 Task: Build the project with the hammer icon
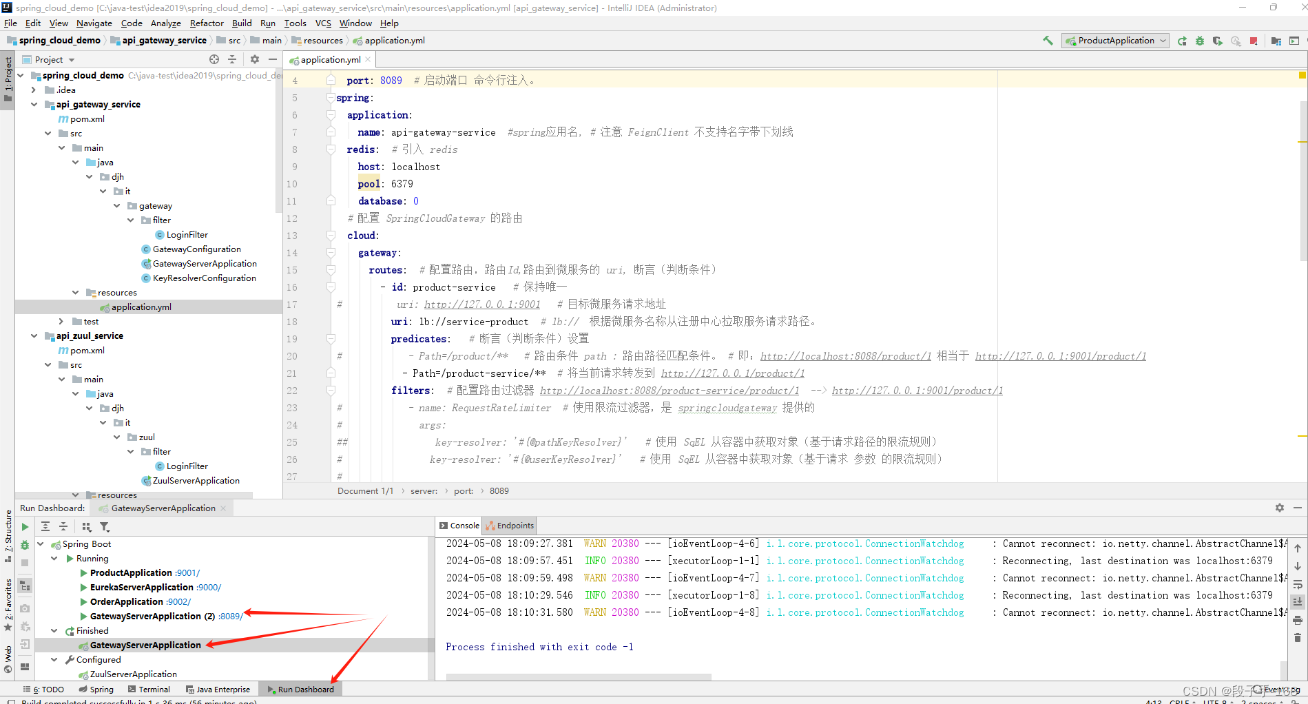click(1048, 41)
